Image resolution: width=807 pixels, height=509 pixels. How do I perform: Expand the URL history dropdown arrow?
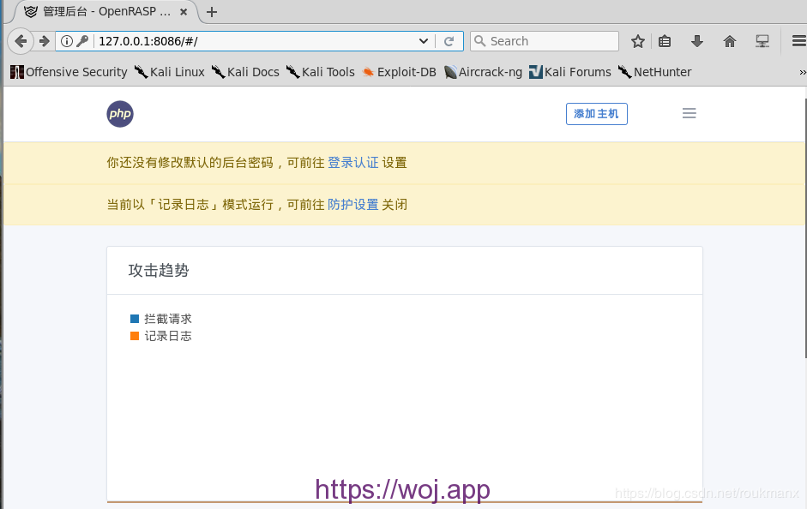coord(424,41)
